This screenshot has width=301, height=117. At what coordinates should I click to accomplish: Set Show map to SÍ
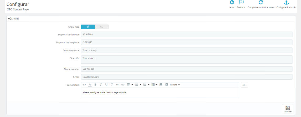[x=88, y=27]
